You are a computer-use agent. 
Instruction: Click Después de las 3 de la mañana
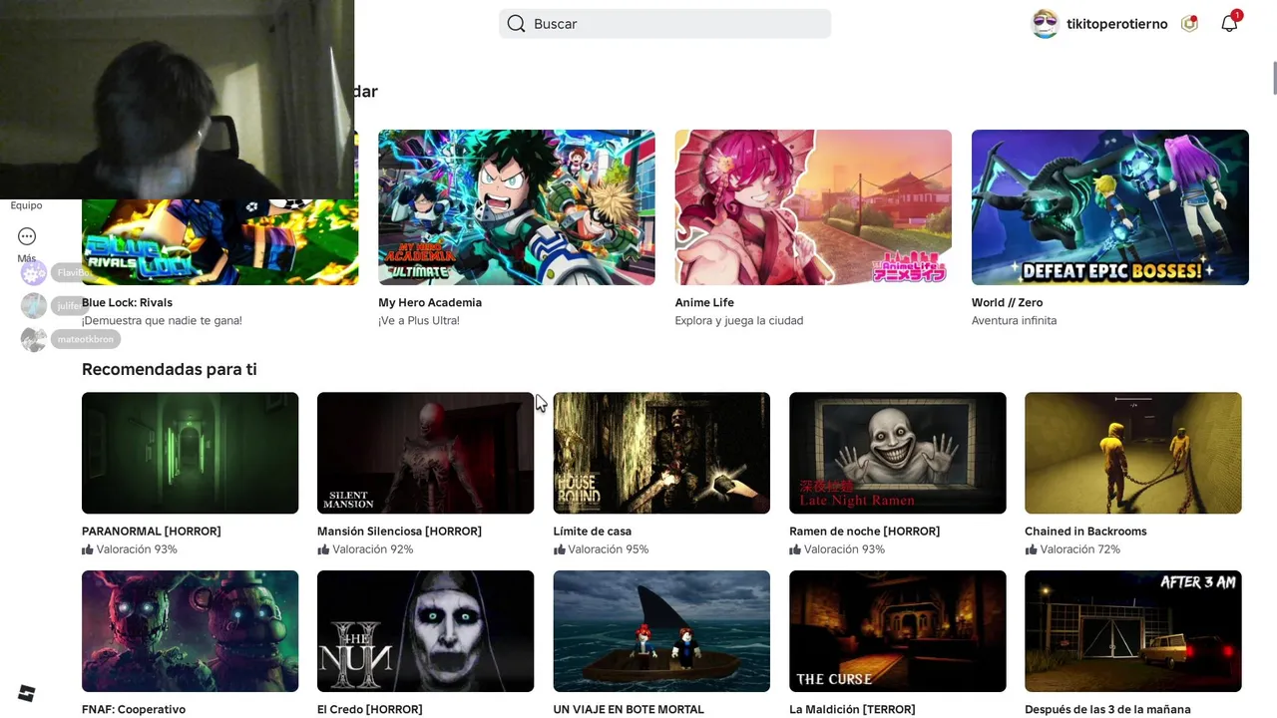click(x=1107, y=710)
